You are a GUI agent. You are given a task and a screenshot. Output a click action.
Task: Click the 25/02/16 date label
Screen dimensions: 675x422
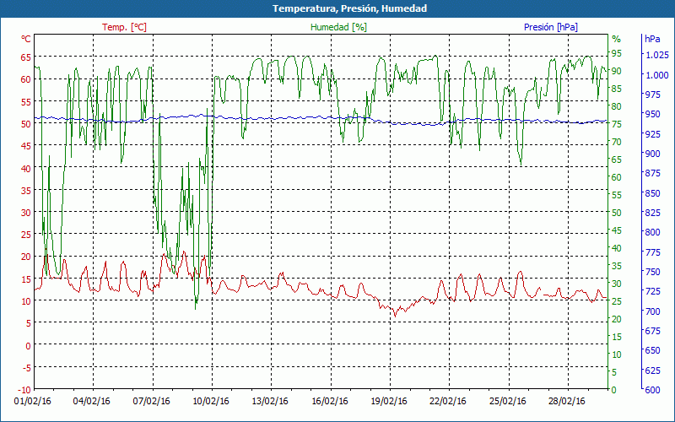(x=507, y=402)
